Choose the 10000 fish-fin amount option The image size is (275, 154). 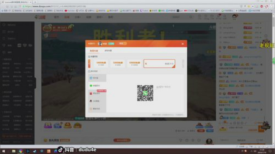click(134, 64)
